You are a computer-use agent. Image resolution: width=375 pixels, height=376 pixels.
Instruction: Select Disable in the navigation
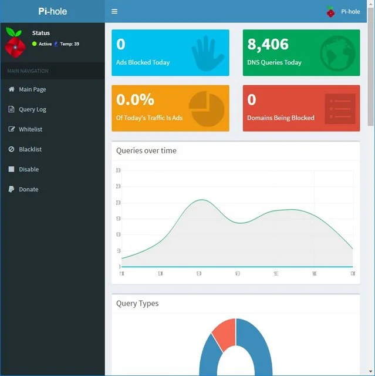click(29, 169)
